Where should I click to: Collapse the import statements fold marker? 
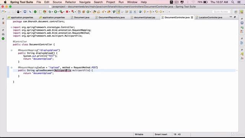(x=11, y=27)
